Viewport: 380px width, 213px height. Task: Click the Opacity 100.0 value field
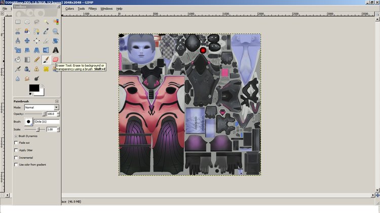pyautogui.click(x=52, y=114)
